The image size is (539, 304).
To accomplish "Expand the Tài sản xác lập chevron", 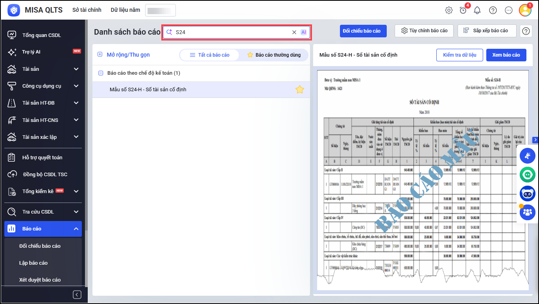I will [76, 137].
